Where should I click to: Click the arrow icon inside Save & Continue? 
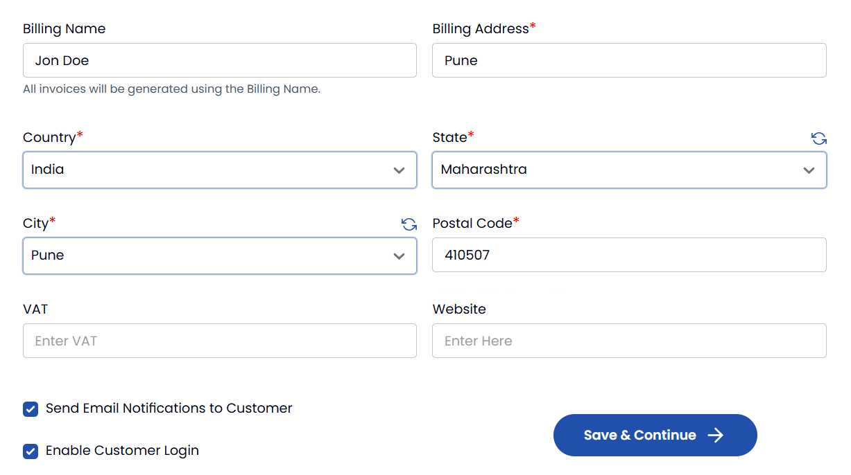click(x=715, y=436)
